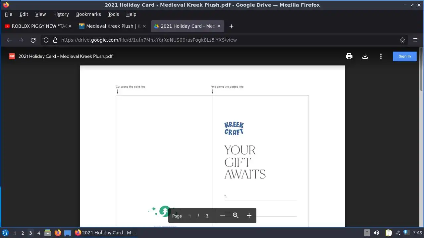Viewport: 424px width, 238px height.
Task: Close the Medieval Kreek Plush tab
Action: (144, 26)
